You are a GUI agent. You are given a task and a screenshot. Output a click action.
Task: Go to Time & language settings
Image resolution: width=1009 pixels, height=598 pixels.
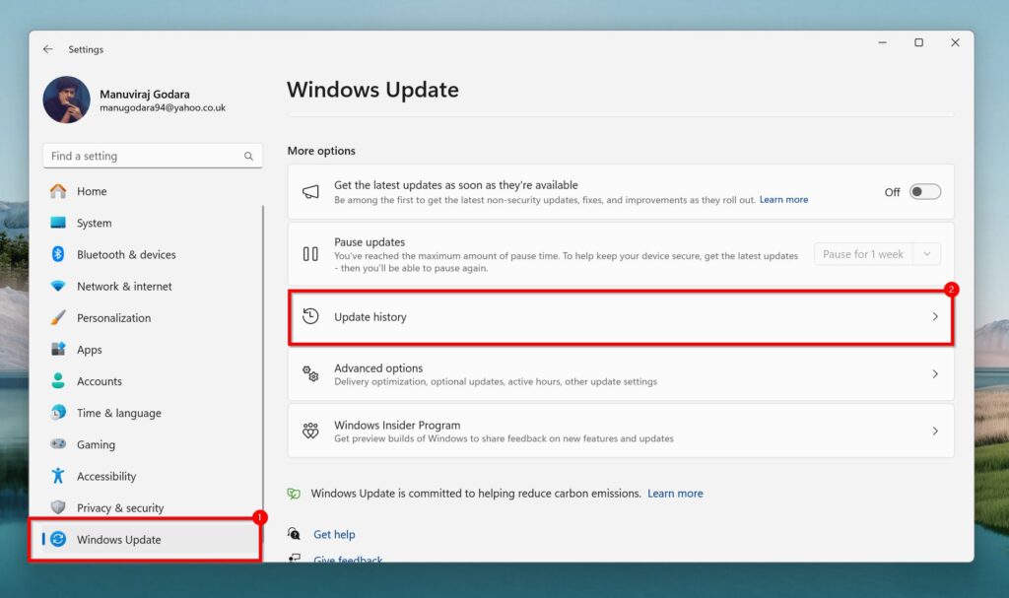pyautogui.click(x=118, y=413)
